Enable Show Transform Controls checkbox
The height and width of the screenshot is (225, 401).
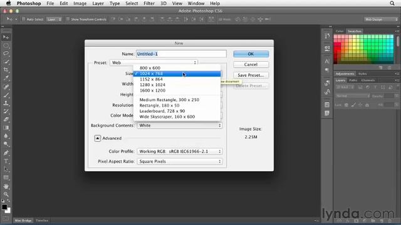point(68,19)
